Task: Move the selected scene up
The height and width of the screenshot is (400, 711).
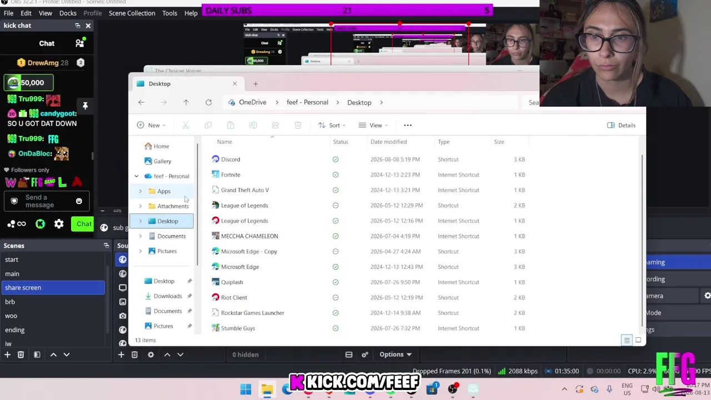Action: 53,354
